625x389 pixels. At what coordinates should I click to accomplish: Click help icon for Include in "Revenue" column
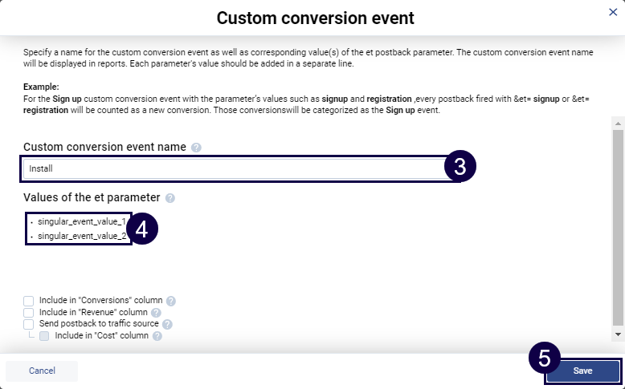[156, 313]
